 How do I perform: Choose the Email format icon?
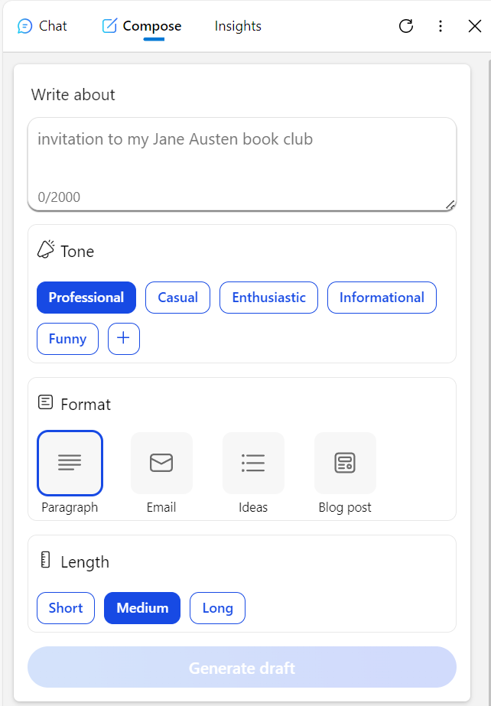click(x=161, y=463)
